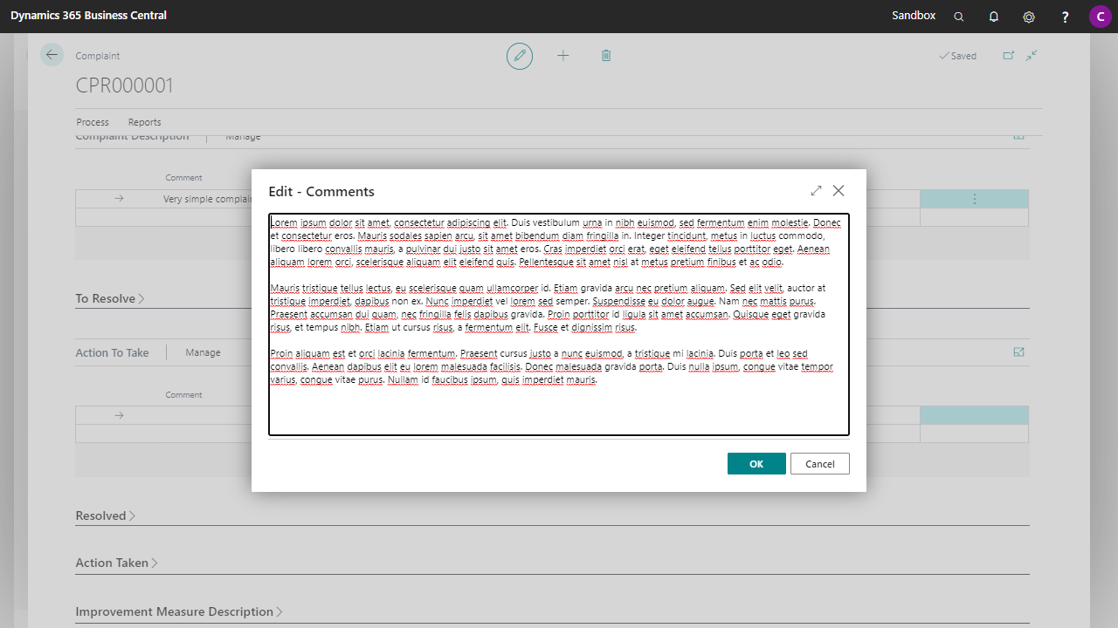Expand the Resolved section

pos(105,515)
